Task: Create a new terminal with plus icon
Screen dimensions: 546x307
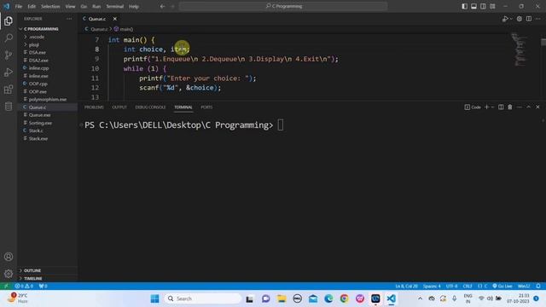Action: (487, 107)
